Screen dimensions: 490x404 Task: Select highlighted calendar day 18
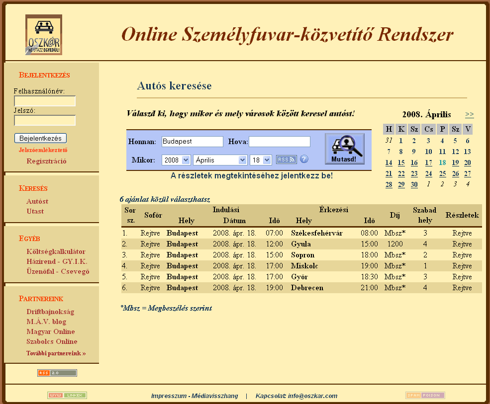442,162
